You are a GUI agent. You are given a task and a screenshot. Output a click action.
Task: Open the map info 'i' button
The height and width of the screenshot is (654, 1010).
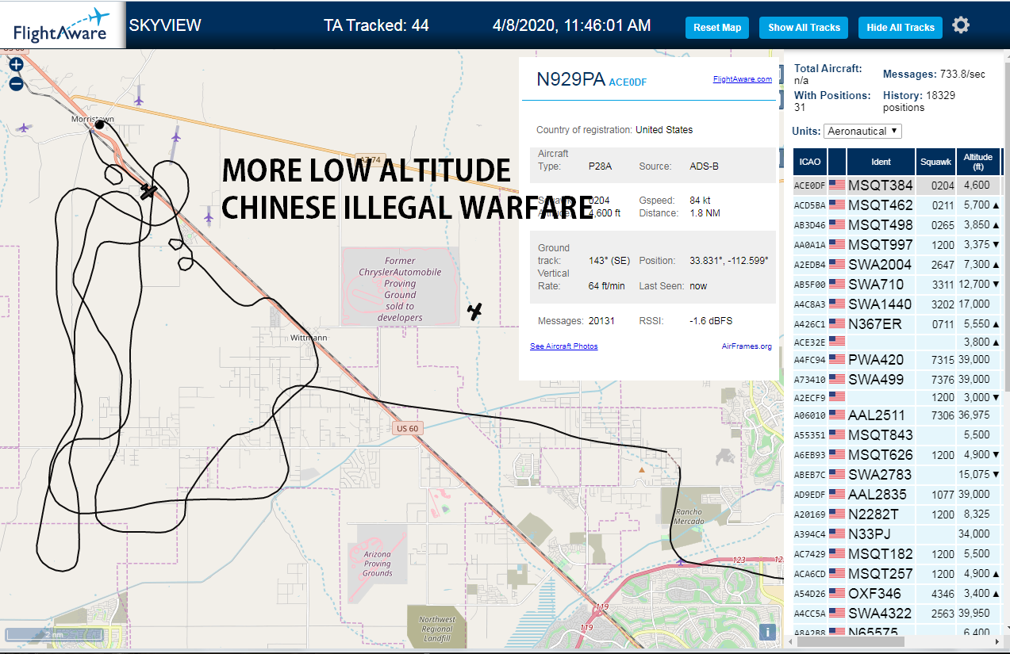tap(767, 632)
